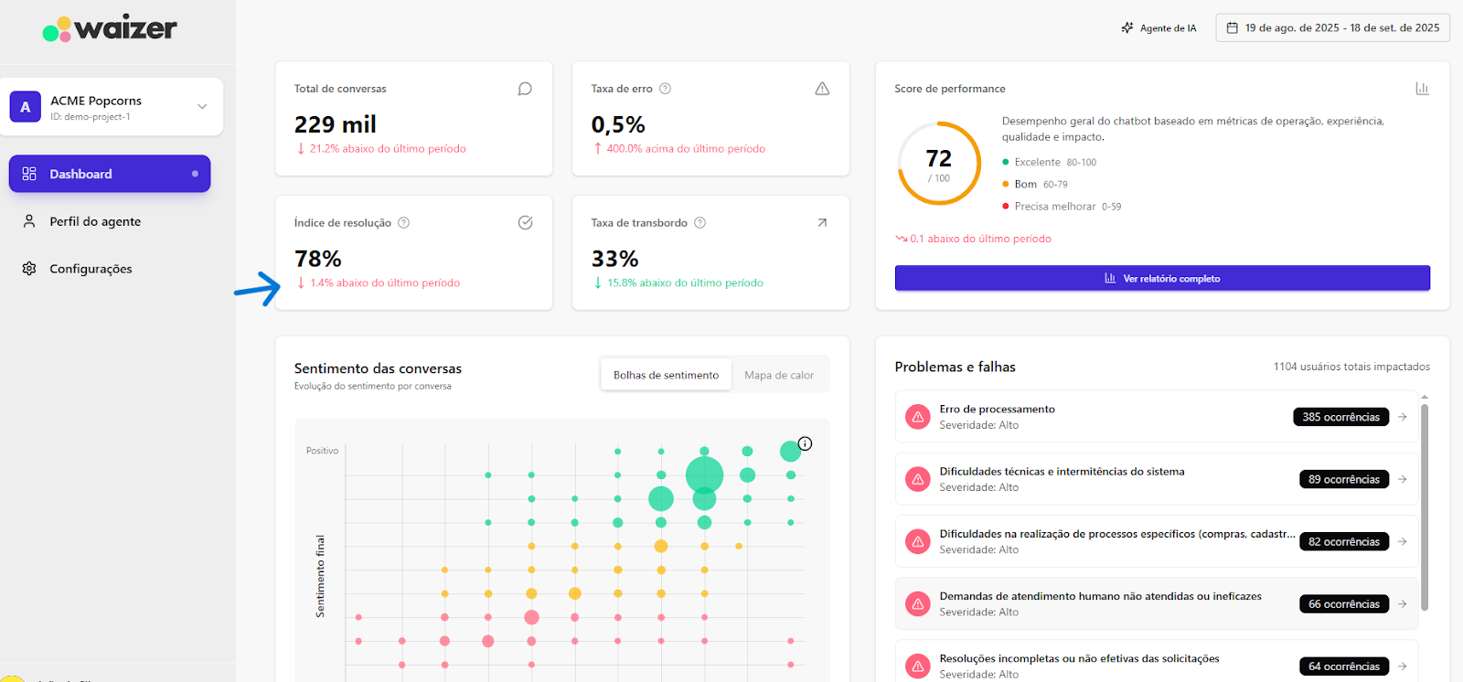This screenshot has height=682, width=1463.
Task: Select Dashboard in the sidebar
Action: [x=110, y=174]
